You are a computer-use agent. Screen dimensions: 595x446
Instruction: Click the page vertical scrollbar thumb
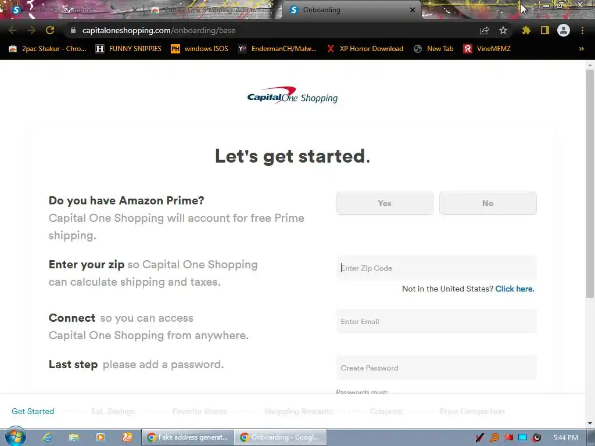pos(590,183)
